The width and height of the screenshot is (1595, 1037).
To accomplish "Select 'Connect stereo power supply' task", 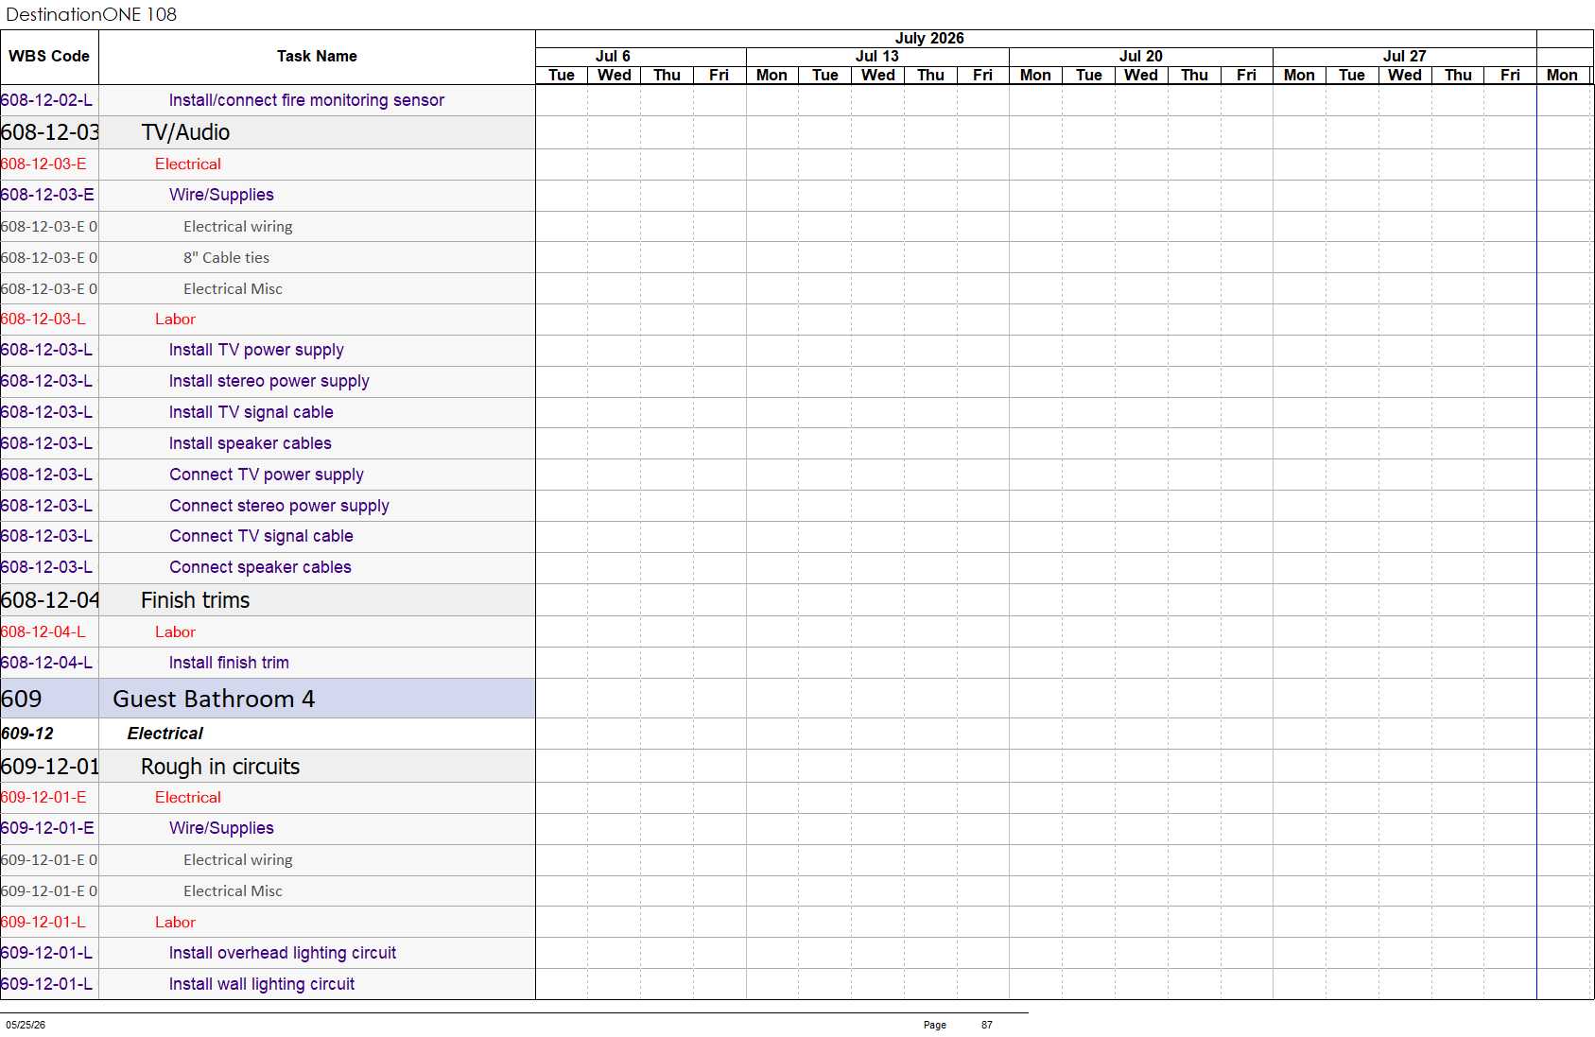I will 279,506.
